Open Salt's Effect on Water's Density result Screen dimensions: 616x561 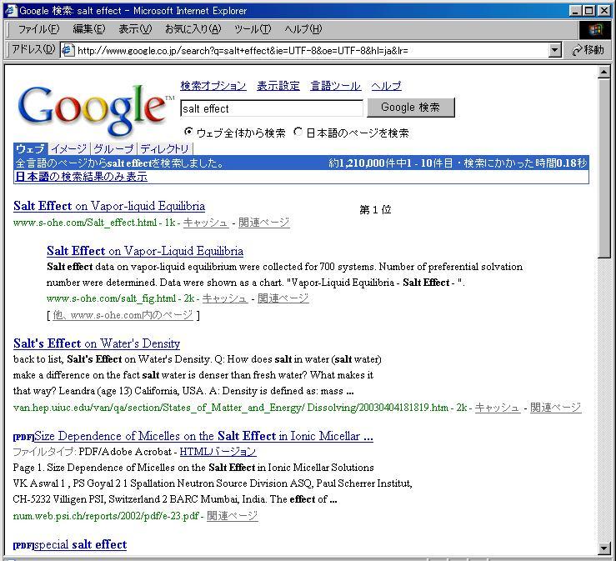(x=97, y=343)
